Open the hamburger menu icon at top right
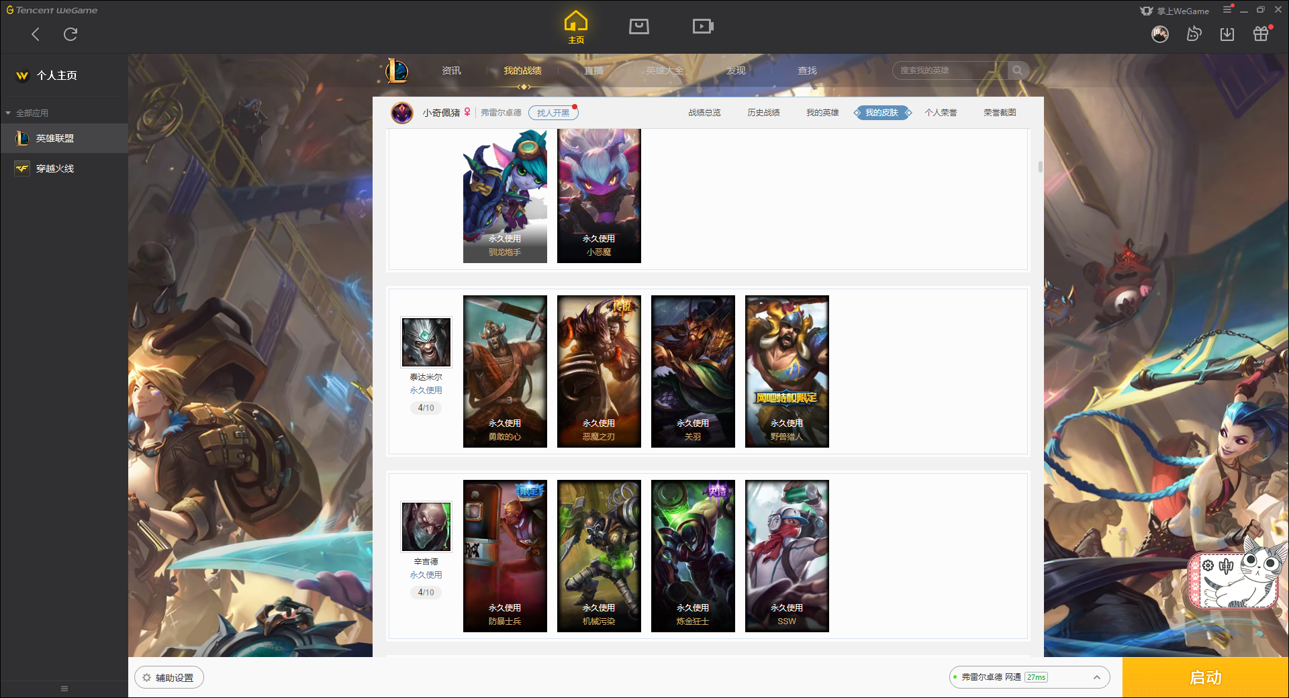 1227,9
